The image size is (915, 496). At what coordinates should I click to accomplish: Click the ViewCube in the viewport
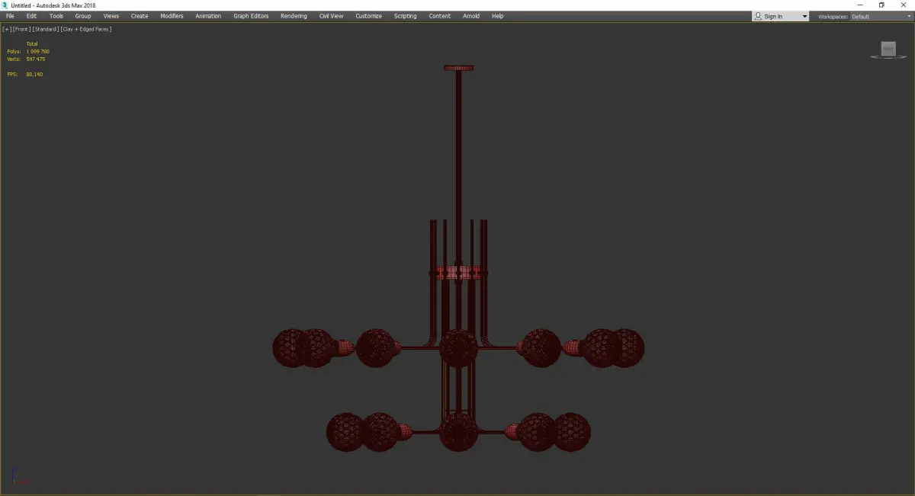coord(888,49)
